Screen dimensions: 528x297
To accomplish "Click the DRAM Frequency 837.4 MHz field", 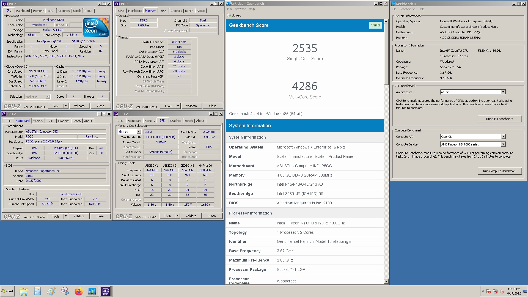I will (179, 42).
